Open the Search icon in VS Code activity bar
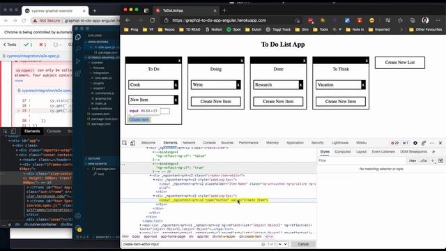This screenshot has height=251, width=446. pos(78,49)
